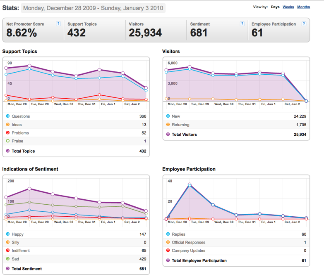Click the Sentiment help icon

pyautogui.click(x=242, y=24)
